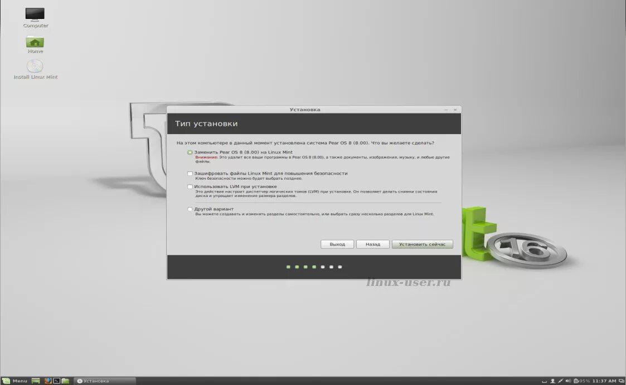Image resolution: width=626 pixels, height=385 pixels.
Task: Click the question text about Pear OS 8
Action: pos(305,142)
